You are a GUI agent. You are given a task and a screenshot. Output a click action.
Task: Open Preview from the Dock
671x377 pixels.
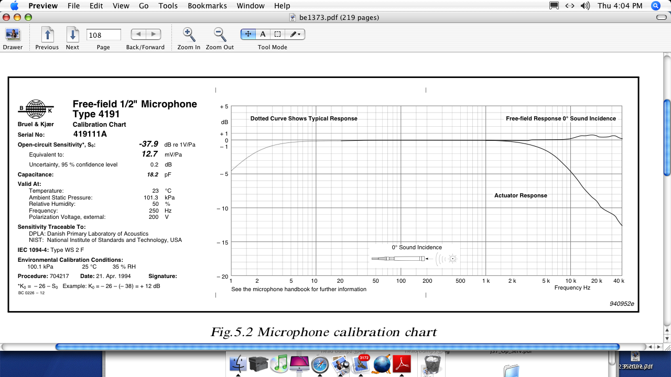pos(340,363)
